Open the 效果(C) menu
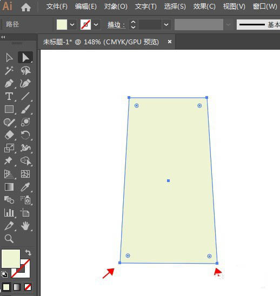 (x=204, y=7)
